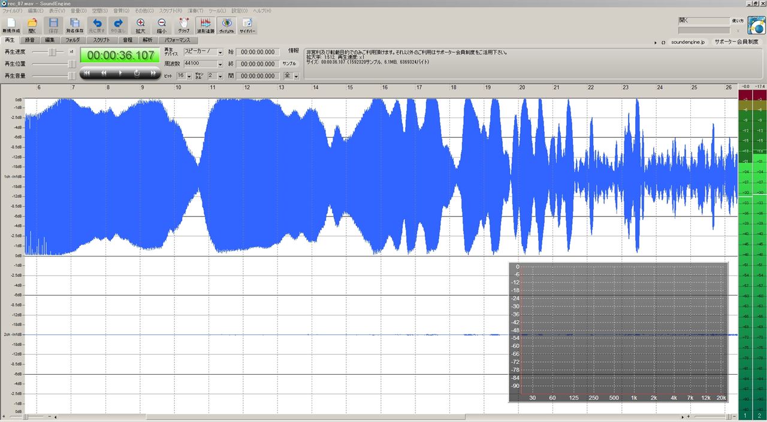Click the loop playback button
The width and height of the screenshot is (767, 422).
[137, 73]
